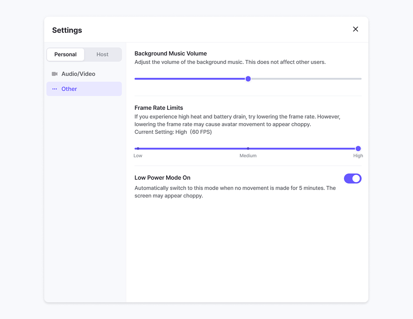The width and height of the screenshot is (413, 319).
Task: Click the camera icon beside Audio/Video
Action: (x=55, y=74)
